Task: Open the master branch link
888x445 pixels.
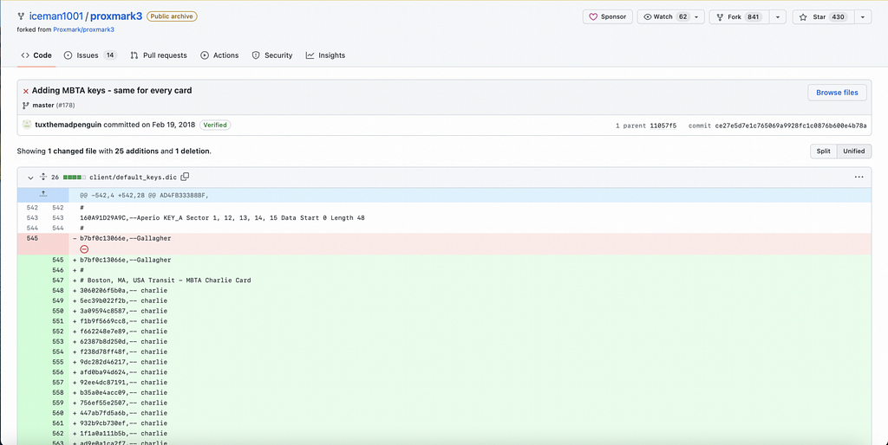Action: click(43, 105)
